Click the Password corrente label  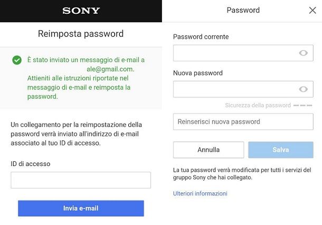coord(201,37)
